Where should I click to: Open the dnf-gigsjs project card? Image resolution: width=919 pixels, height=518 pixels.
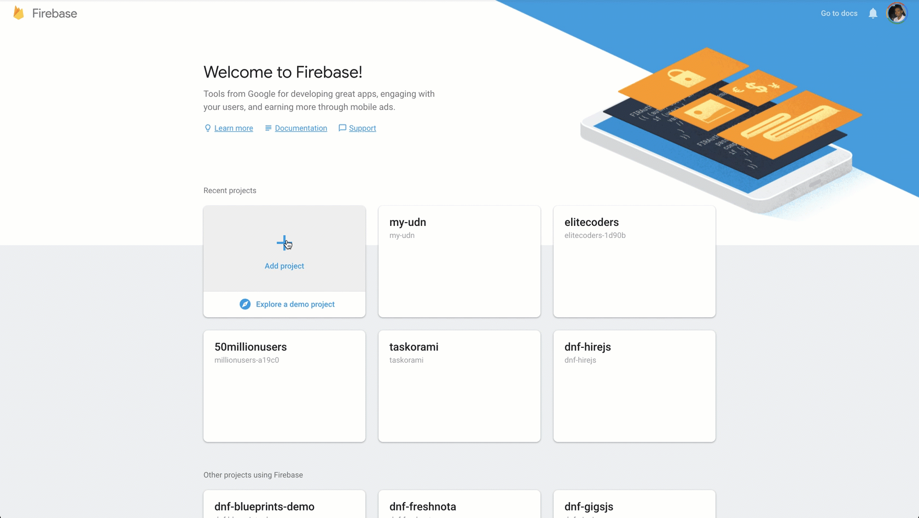[635, 504]
